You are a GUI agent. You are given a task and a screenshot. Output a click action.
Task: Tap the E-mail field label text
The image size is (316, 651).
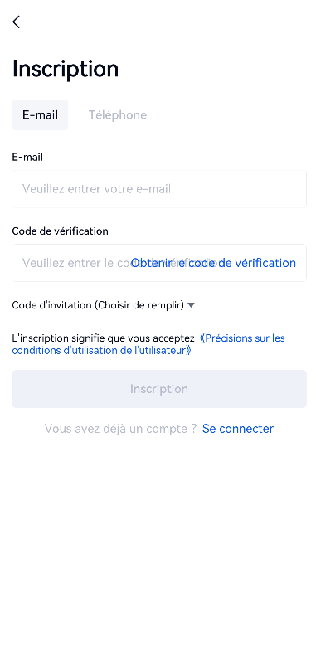tap(27, 157)
